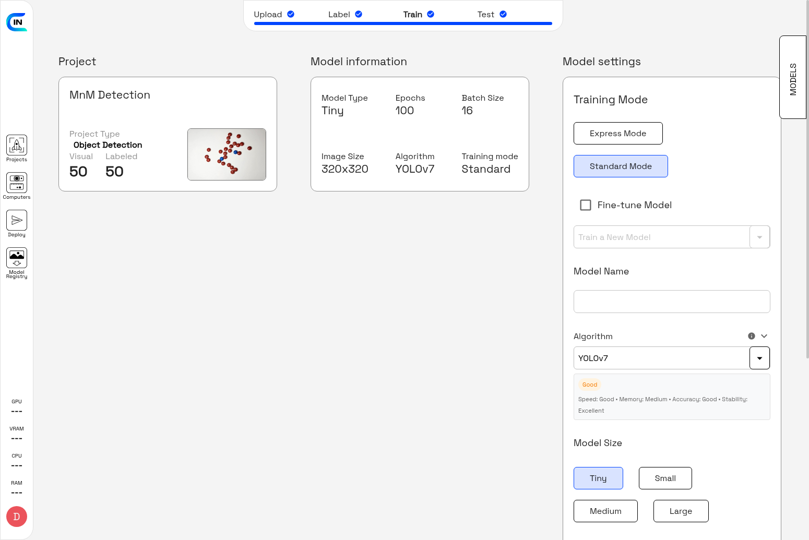
Task: Click the Algorithm info icon
Action: (x=751, y=336)
